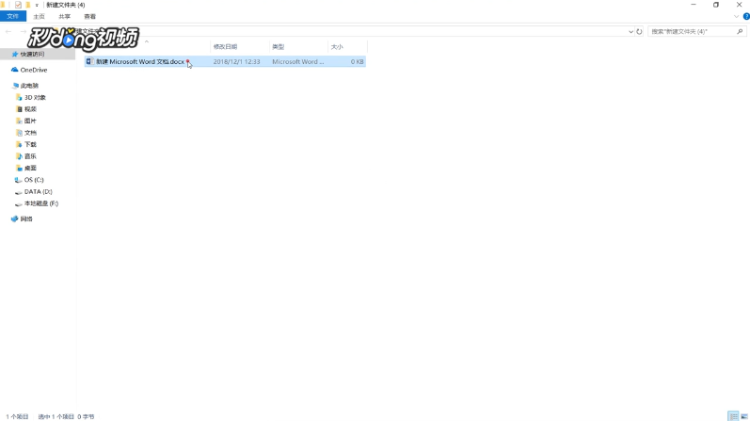Screen dimensions: 750x421
Task: Open the 图片 folder in sidebar
Action: pos(30,121)
